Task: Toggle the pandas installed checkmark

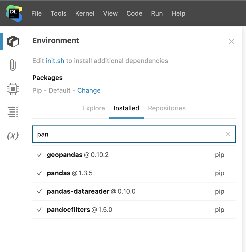Action: pos(40,173)
